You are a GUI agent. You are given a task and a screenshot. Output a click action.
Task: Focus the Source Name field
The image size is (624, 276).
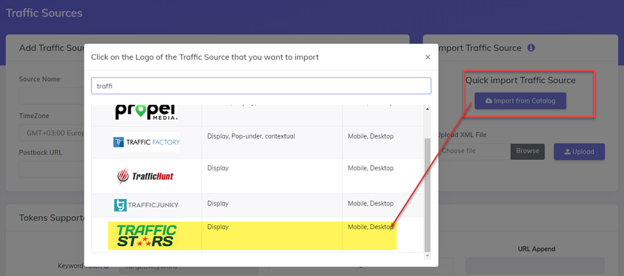52,96
